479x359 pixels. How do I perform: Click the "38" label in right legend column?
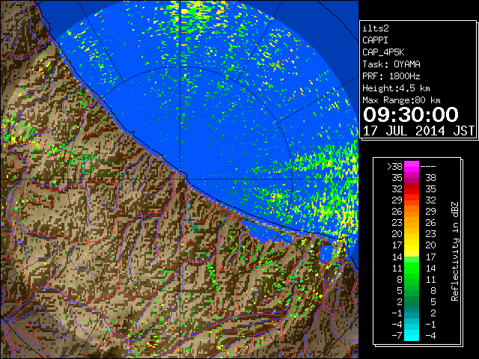click(x=430, y=178)
